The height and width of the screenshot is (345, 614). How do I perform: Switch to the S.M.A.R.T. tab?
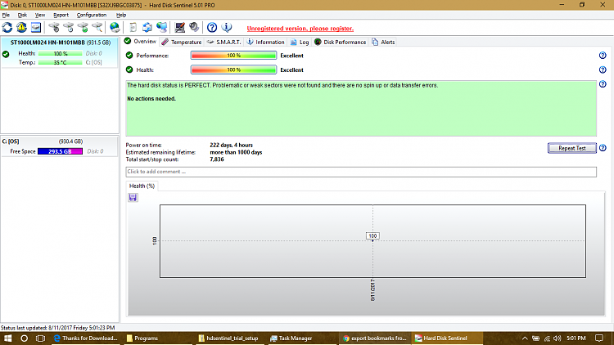click(x=224, y=42)
